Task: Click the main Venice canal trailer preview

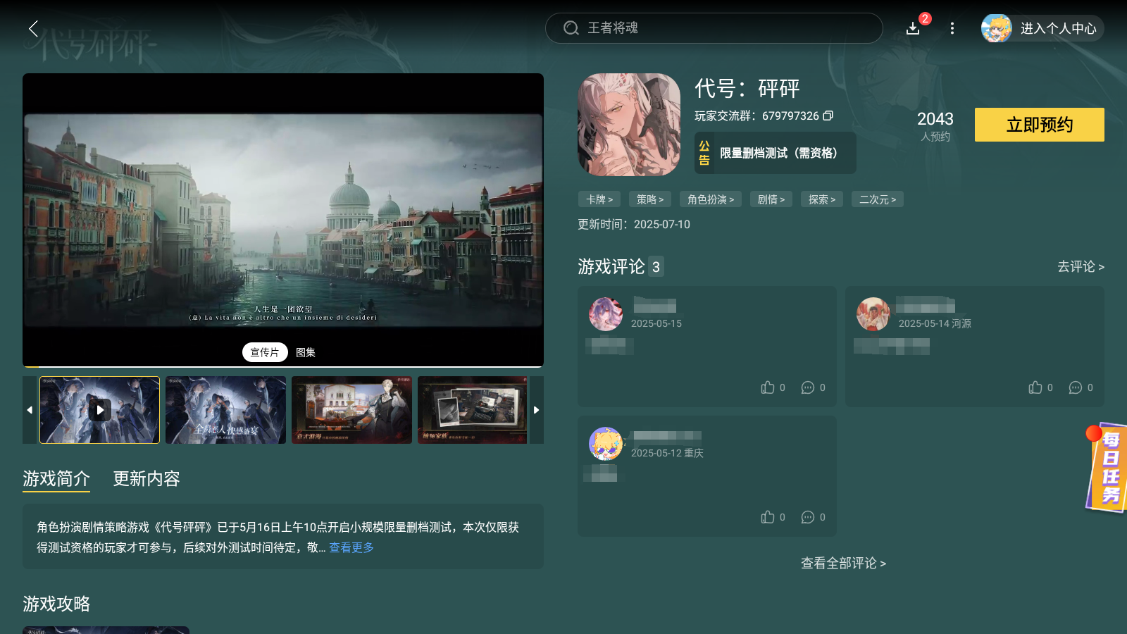Action: [283, 220]
